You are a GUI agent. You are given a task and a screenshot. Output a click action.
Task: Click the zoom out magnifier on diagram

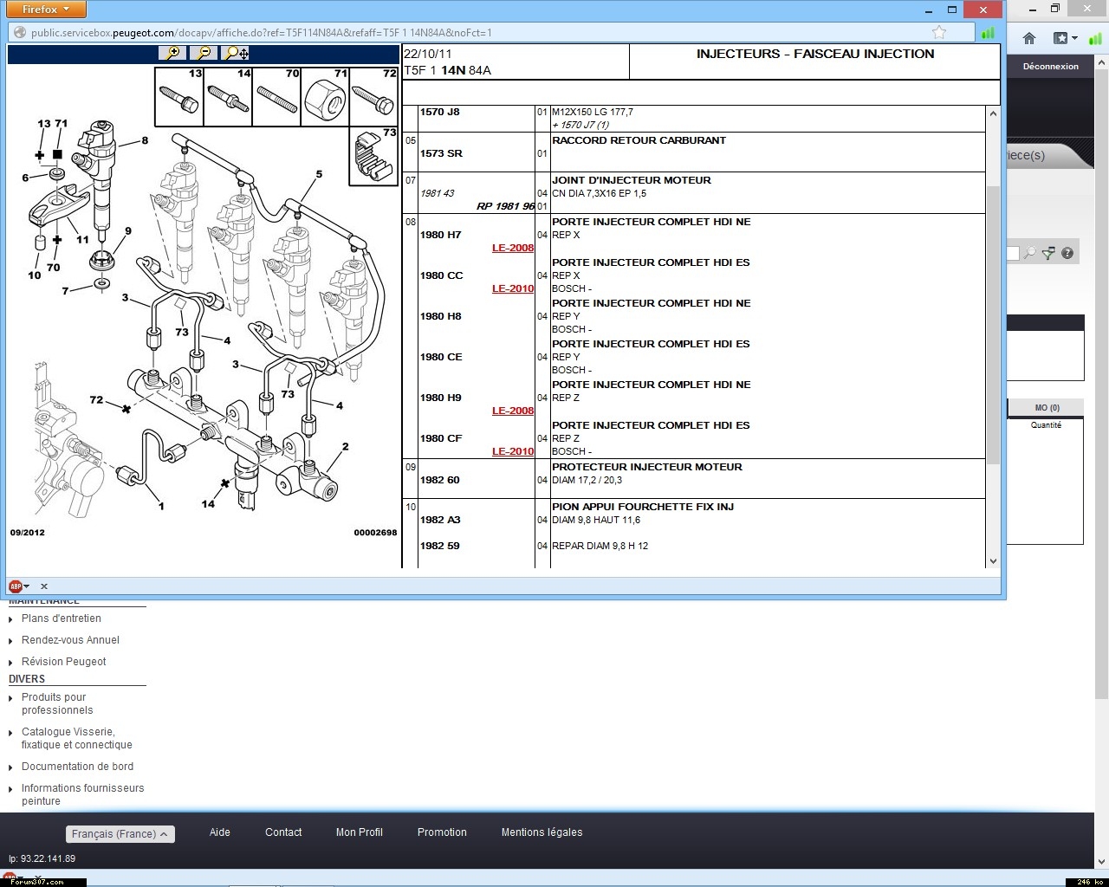point(203,53)
